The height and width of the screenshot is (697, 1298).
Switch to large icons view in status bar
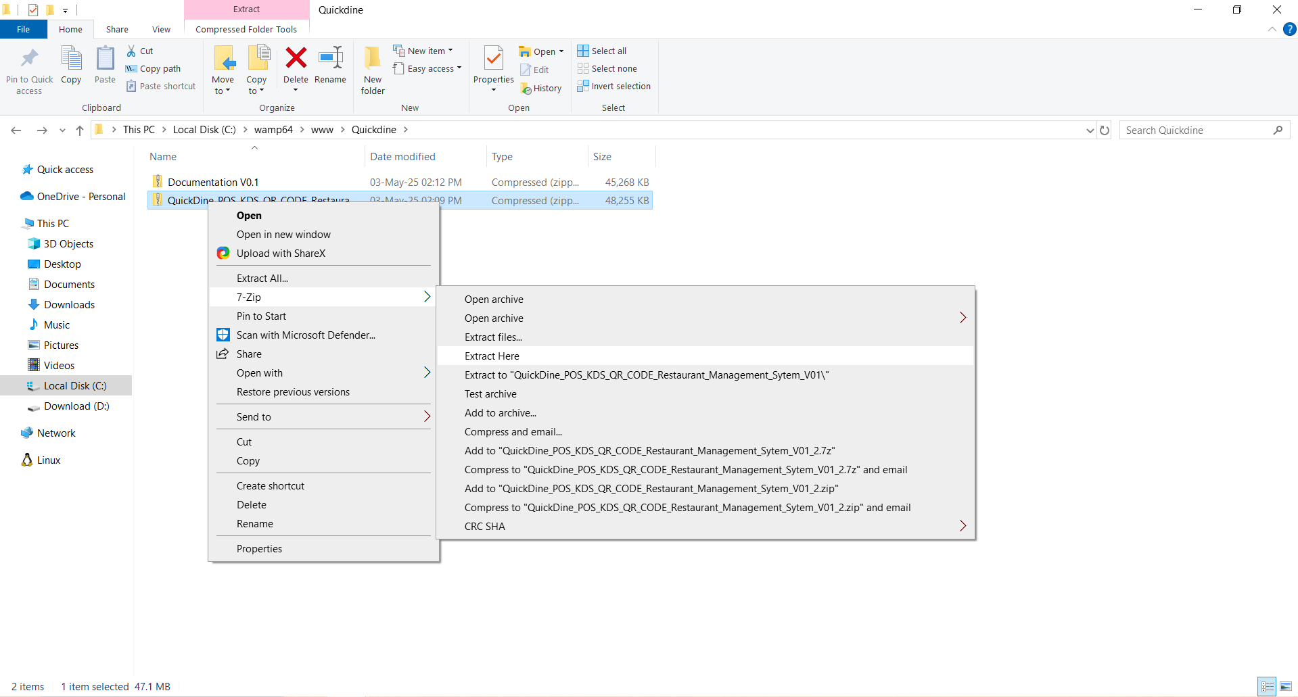tap(1286, 686)
